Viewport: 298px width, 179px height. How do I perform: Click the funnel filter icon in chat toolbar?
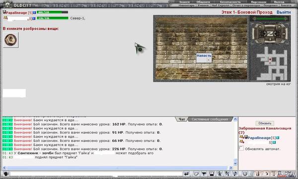(x=204, y=174)
